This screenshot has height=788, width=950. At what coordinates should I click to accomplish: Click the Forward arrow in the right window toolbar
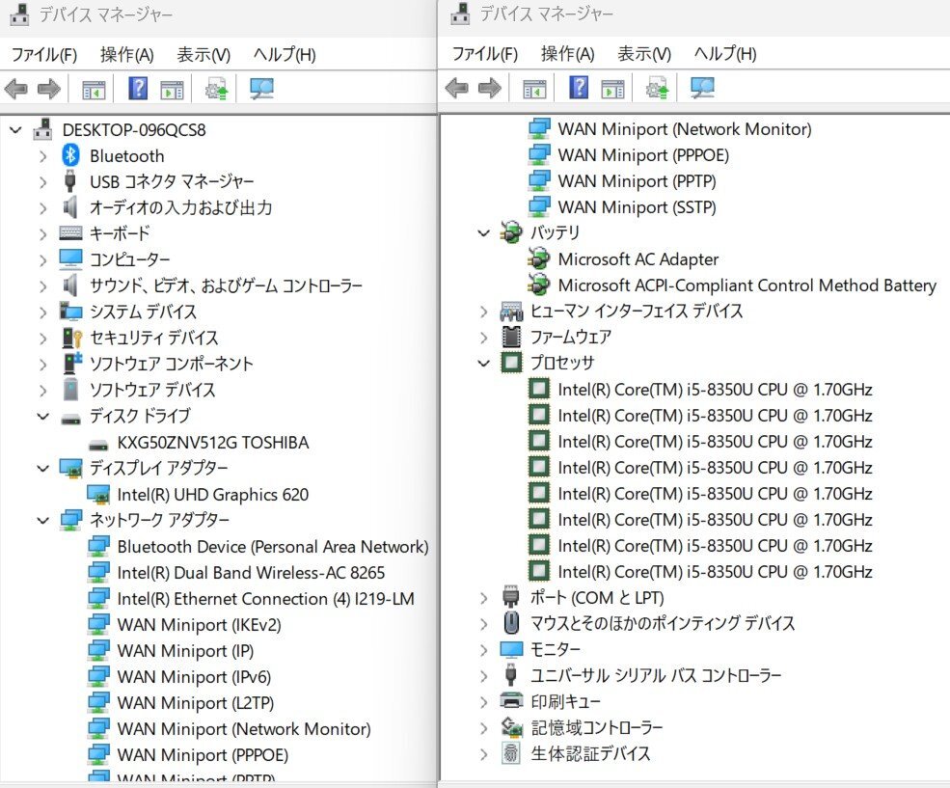pos(490,89)
